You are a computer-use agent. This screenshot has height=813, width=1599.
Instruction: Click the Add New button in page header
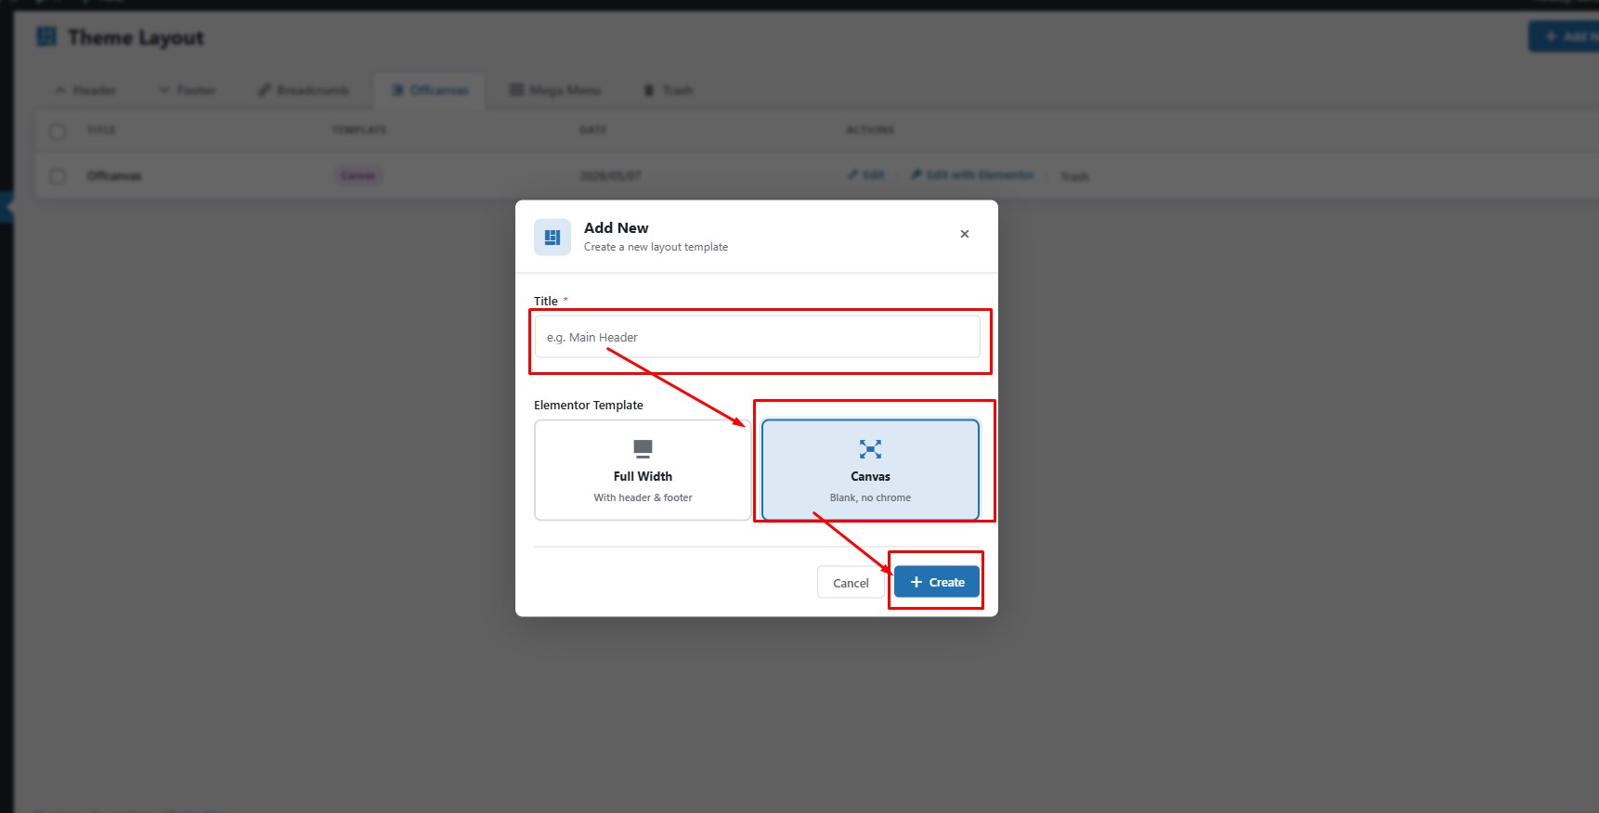(1566, 36)
